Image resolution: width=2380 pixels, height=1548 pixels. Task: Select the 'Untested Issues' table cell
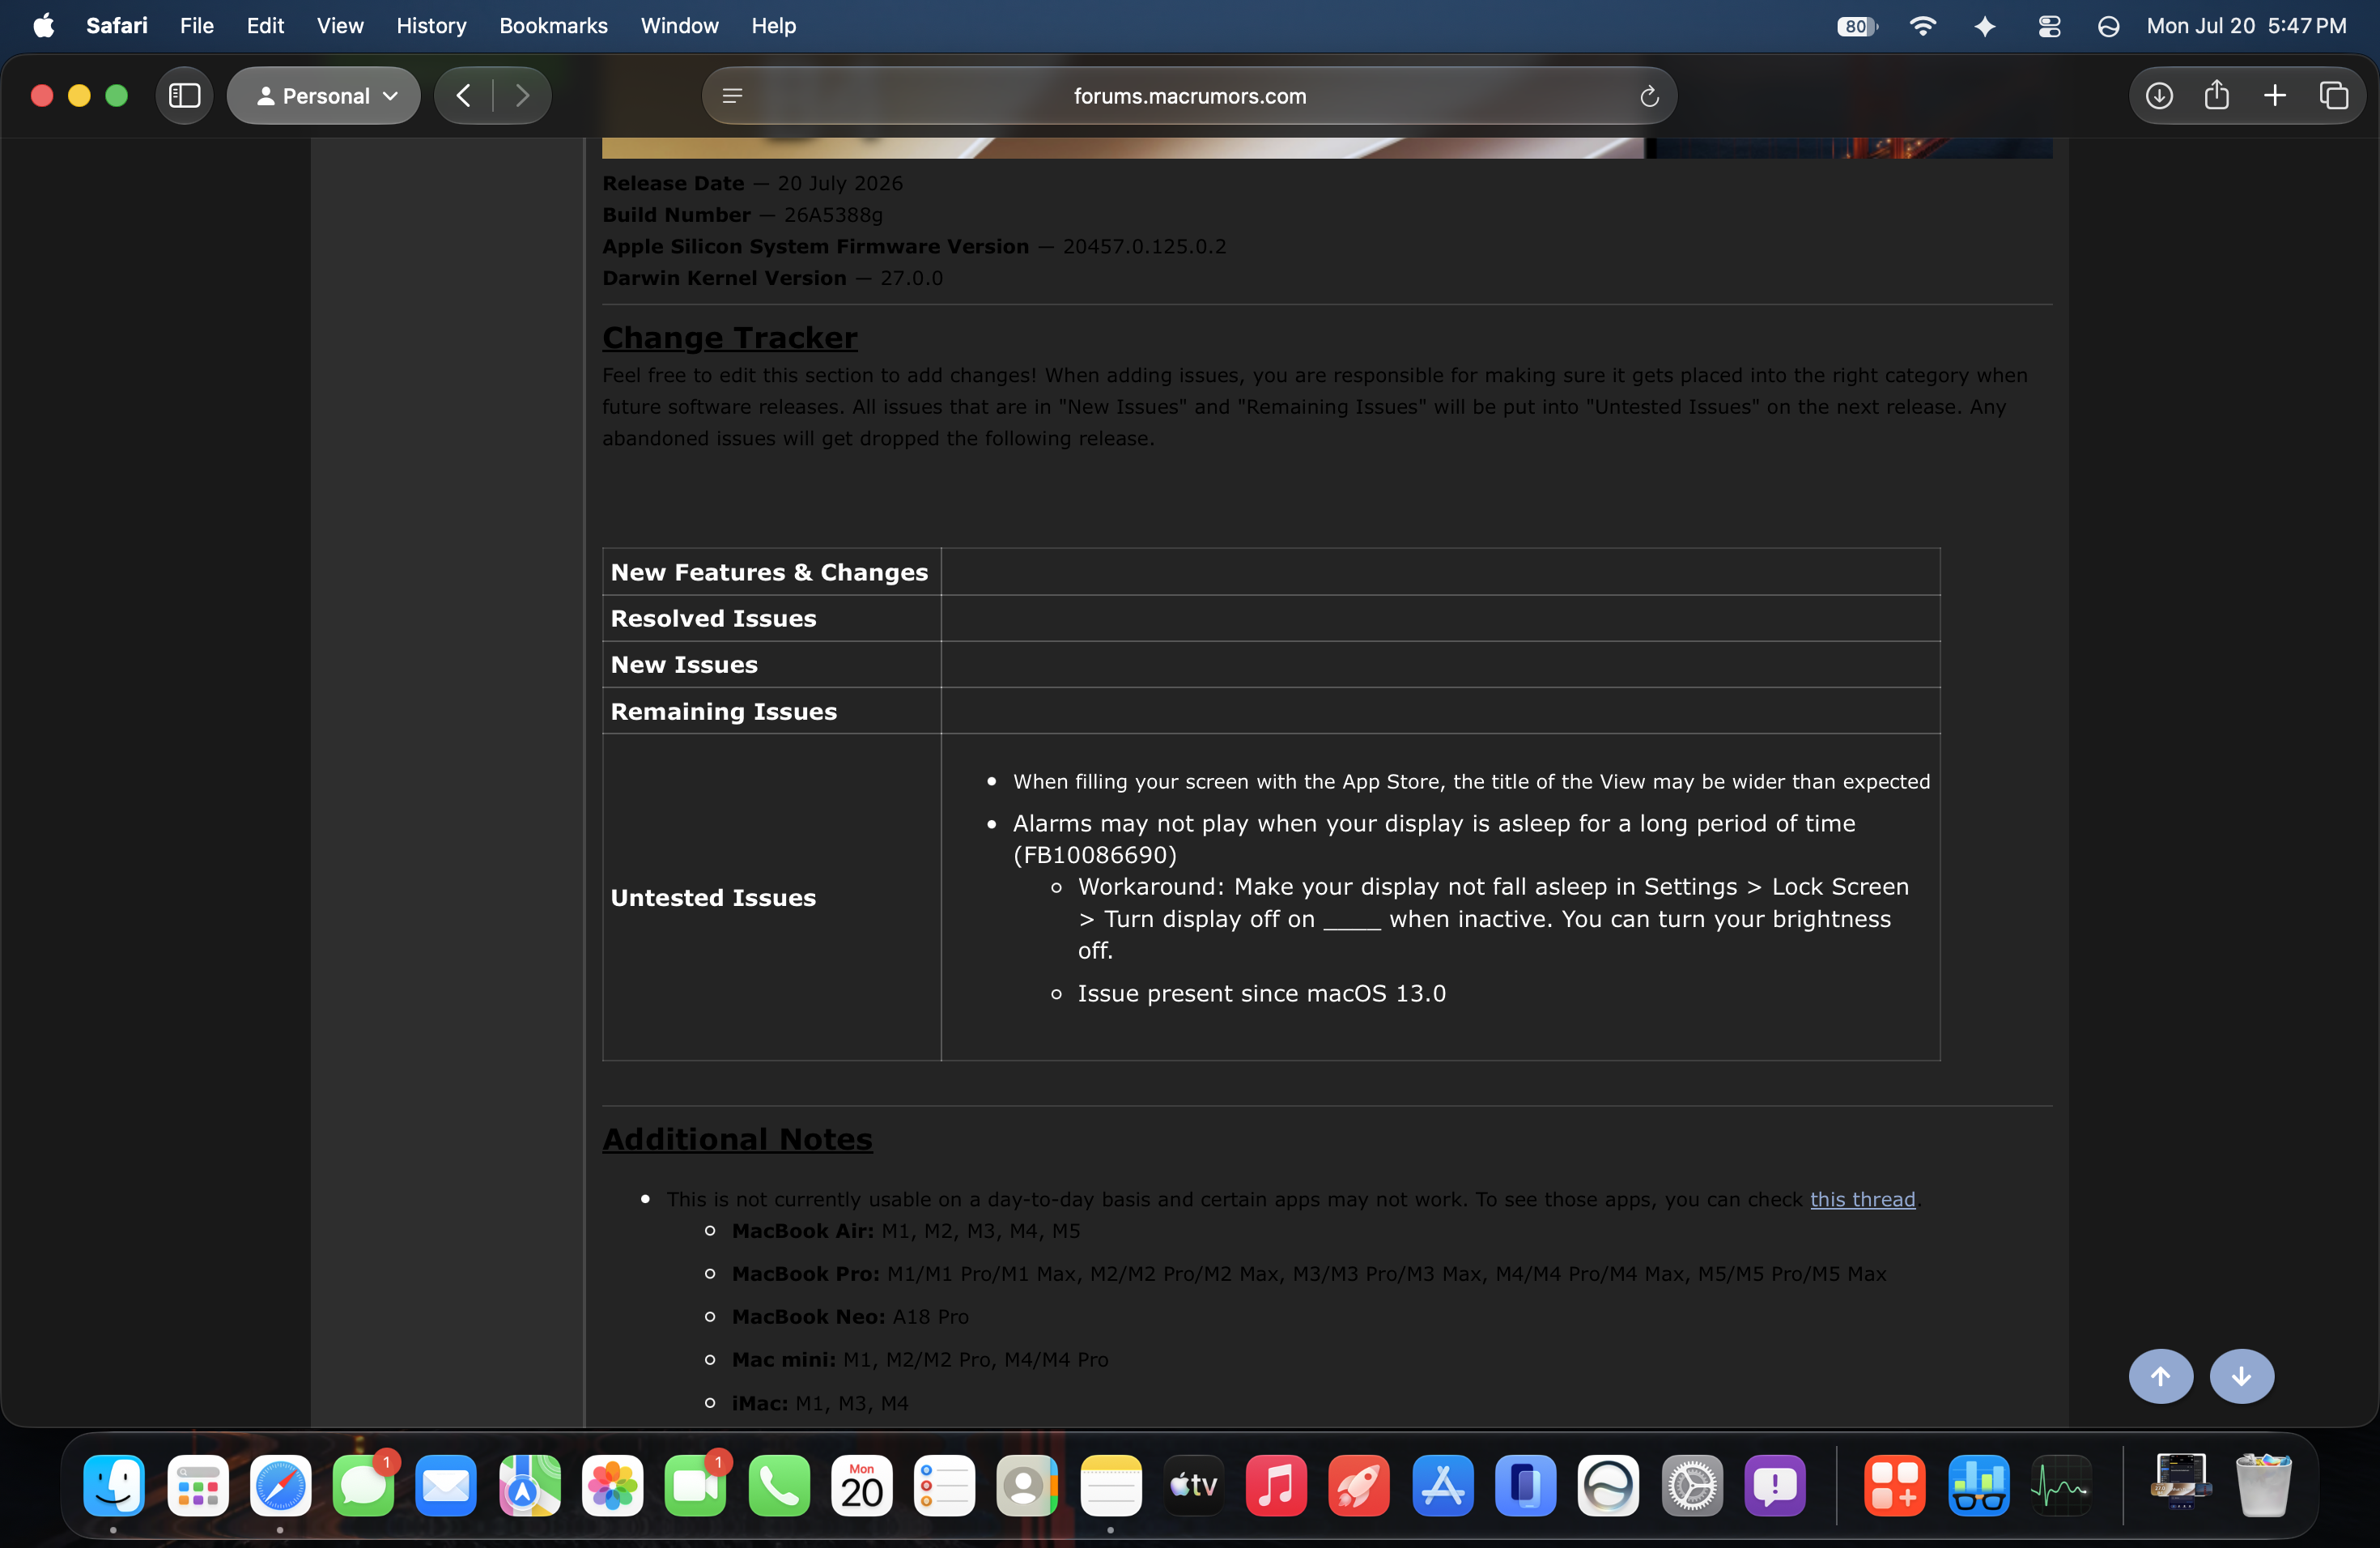(x=771, y=897)
